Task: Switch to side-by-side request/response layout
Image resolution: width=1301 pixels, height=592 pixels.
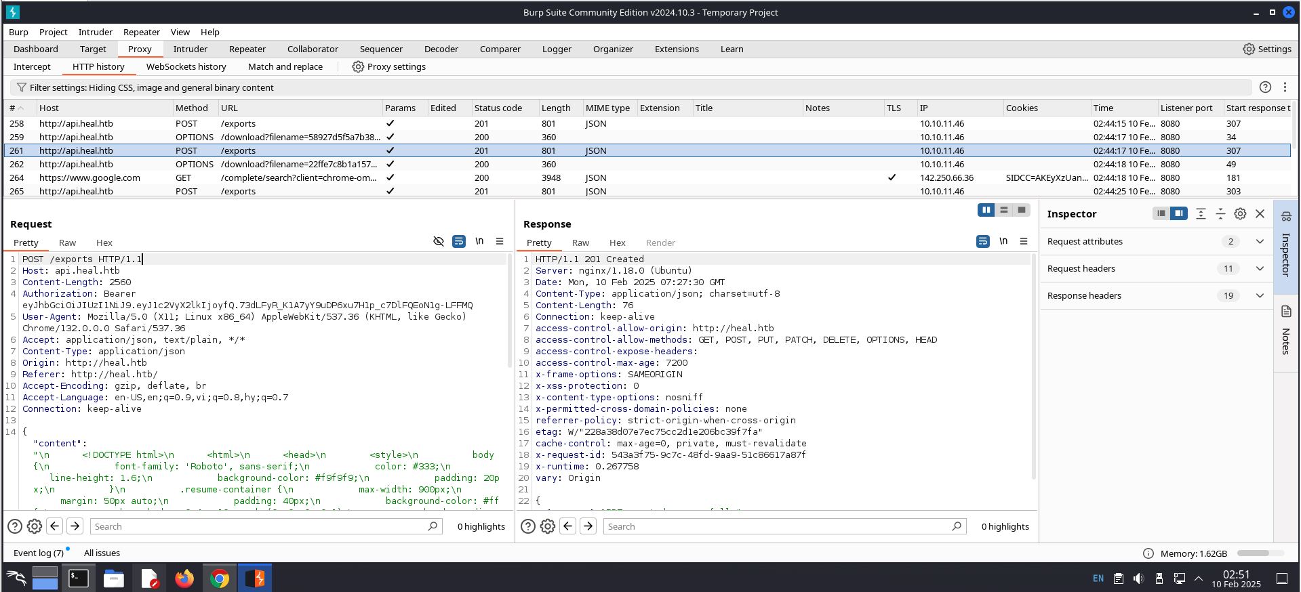Action: (x=986, y=210)
